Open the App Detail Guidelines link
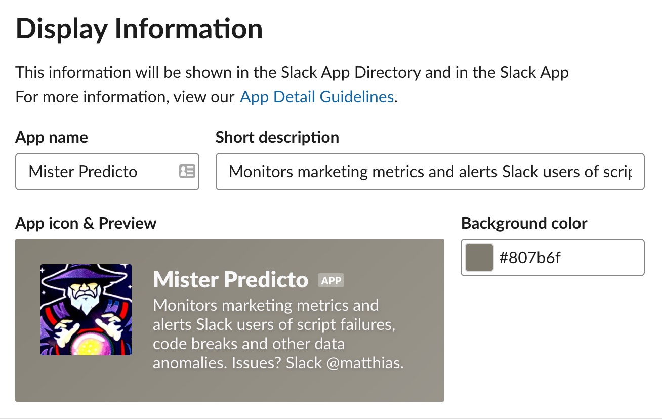The width and height of the screenshot is (662, 419). [x=316, y=96]
